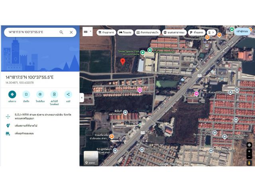Click the search magnifier icon
Viewport: 255px width, 191px height.
[x=61, y=32]
